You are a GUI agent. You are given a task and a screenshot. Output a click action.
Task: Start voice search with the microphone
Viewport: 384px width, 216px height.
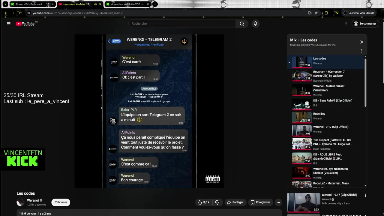(x=255, y=24)
